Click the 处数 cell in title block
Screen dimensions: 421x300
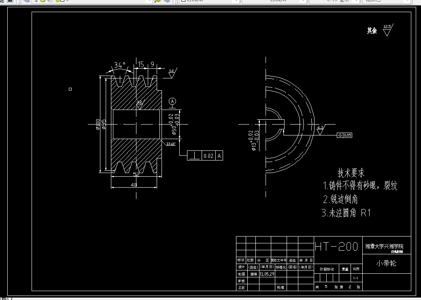tap(251, 260)
